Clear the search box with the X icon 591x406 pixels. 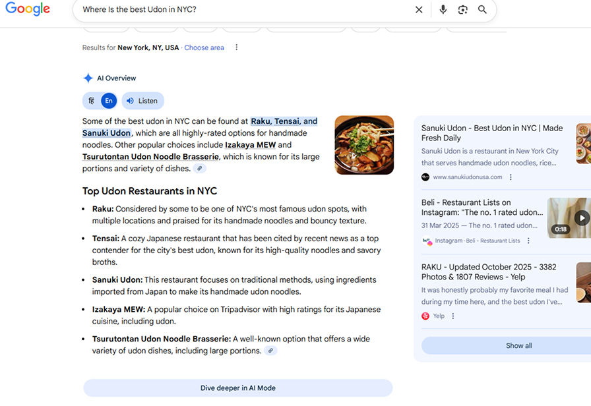[419, 10]
